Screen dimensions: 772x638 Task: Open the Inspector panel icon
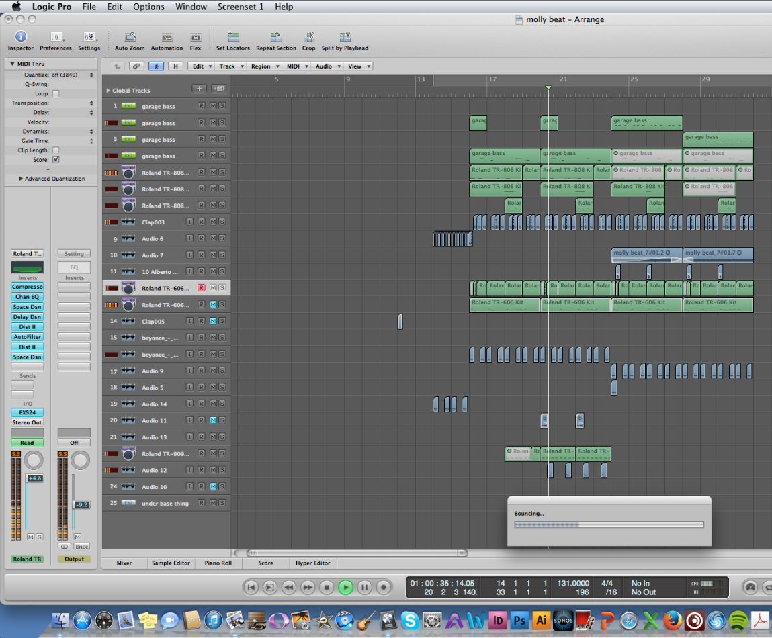click(21, 37)
